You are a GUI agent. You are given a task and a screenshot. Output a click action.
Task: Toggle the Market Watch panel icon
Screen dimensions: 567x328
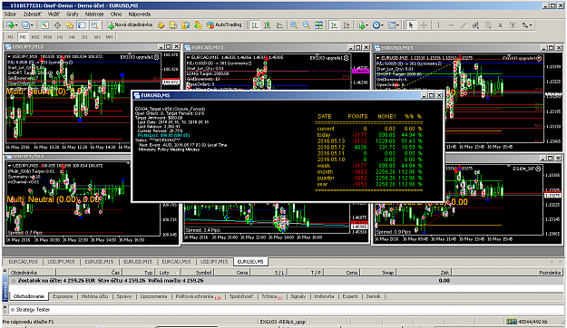click(x=44, y=25)
